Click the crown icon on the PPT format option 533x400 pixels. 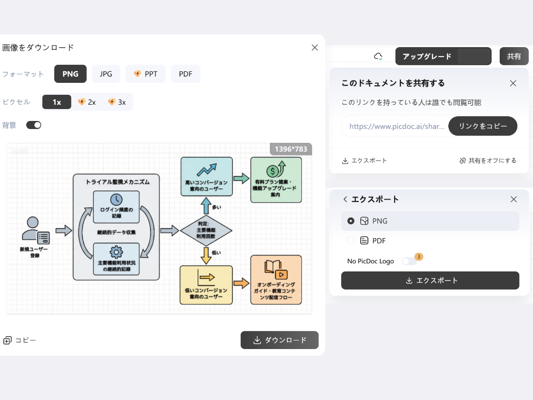point(137,73)
